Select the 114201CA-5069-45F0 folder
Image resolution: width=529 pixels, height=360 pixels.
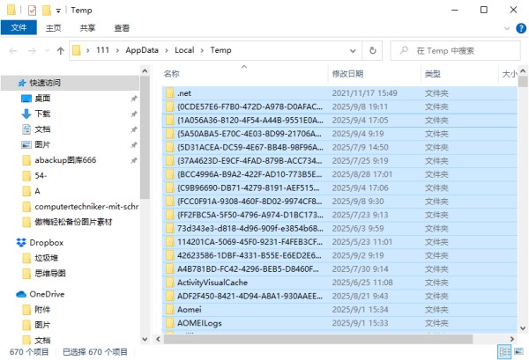(x=339, y=242)
